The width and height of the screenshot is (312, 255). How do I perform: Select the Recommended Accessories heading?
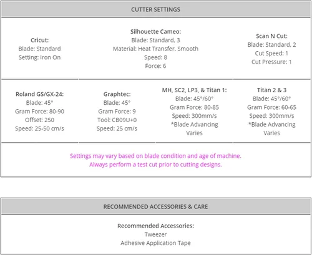pyautogui.click(x=155, y=226)
